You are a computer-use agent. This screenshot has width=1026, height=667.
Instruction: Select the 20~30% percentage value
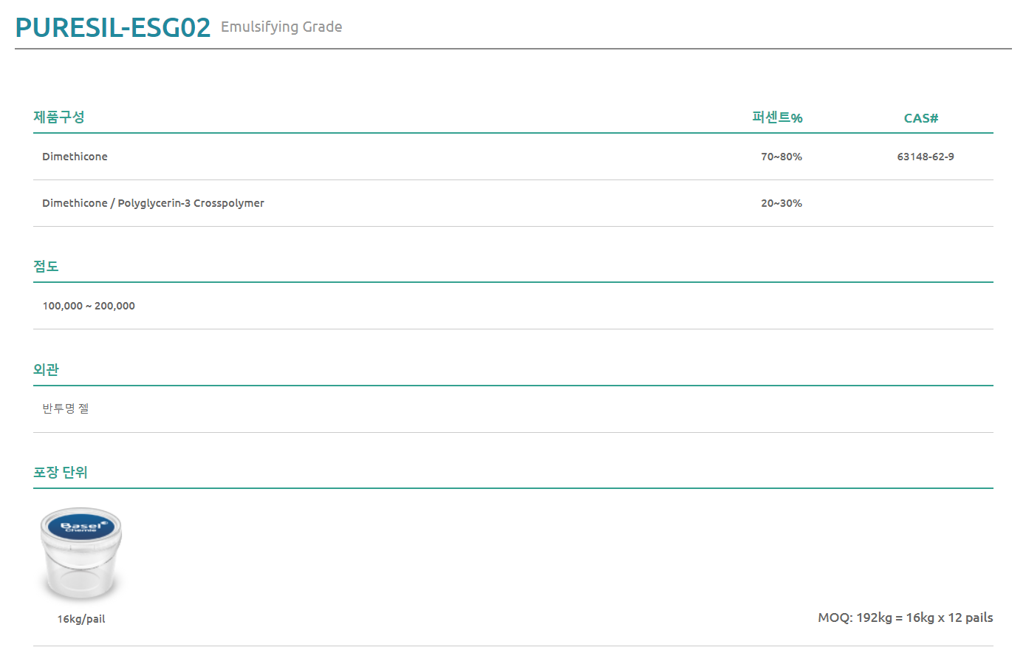pos(782,203)
